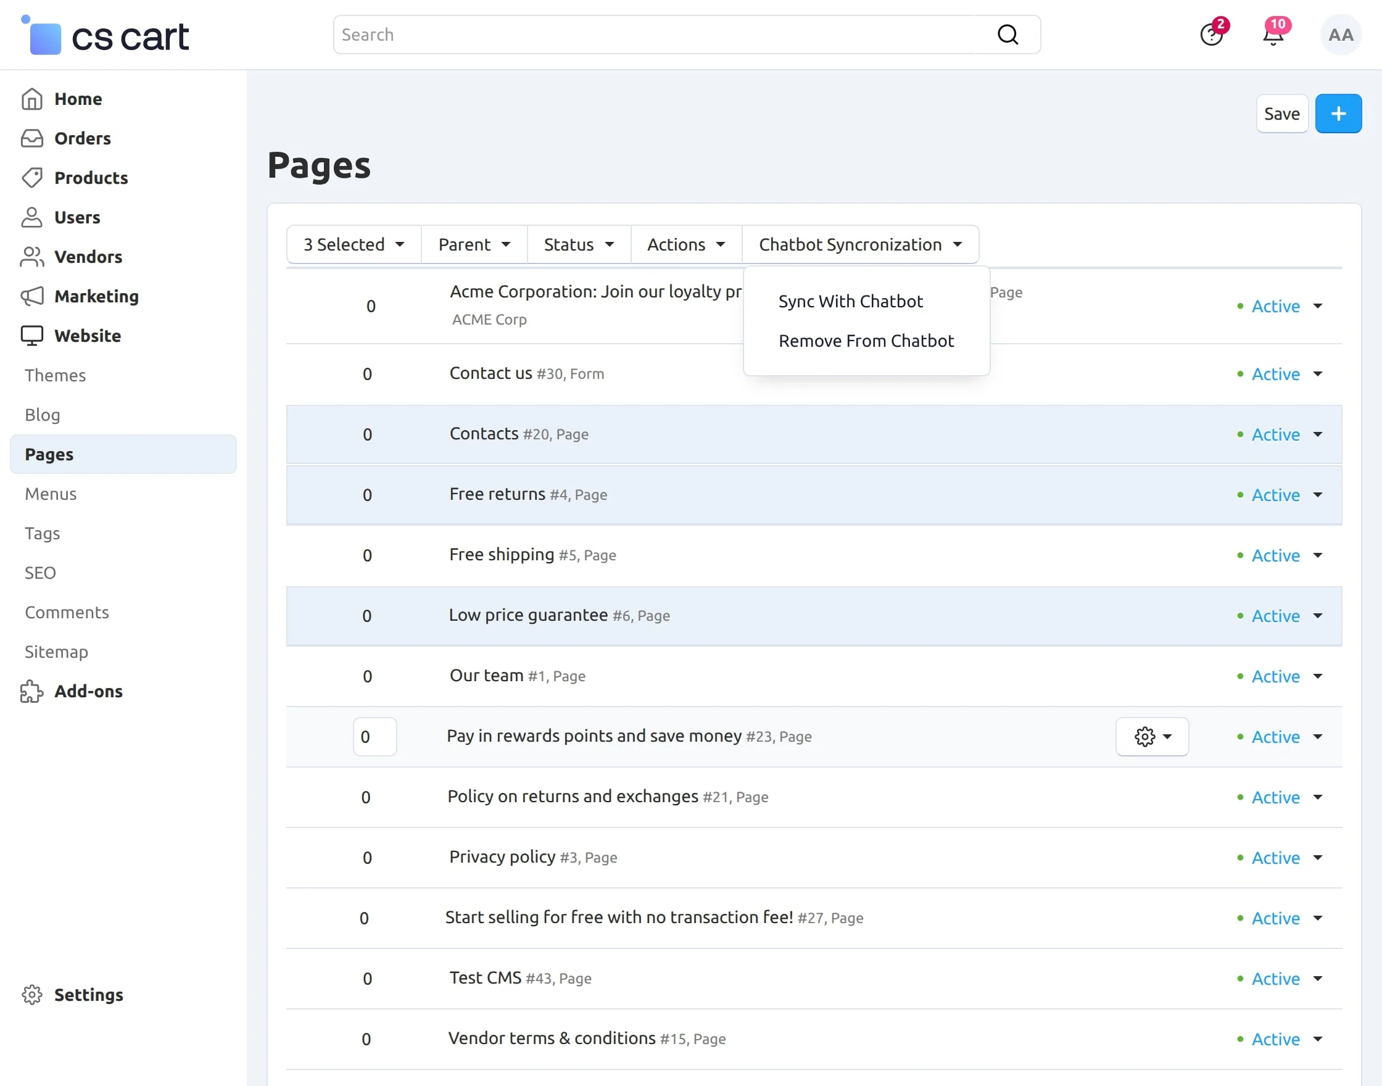Click the AA user avatar
Image resolution: width=1382 pixels, height=1086 pixels.
pos(1340,35)
